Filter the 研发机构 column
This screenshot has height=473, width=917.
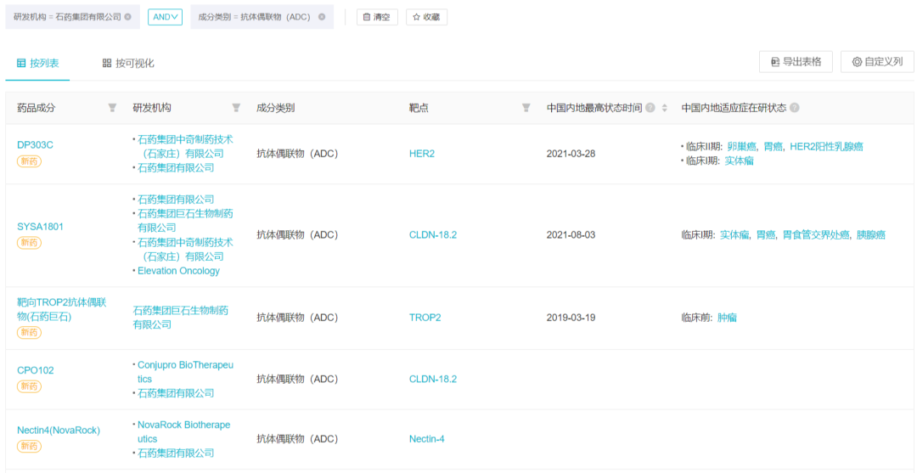236,108
